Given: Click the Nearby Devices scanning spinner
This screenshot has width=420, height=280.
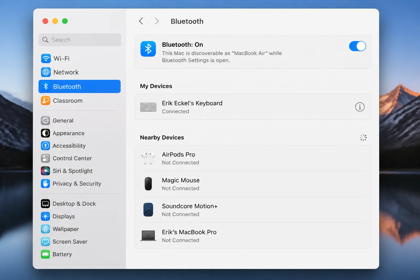Looking at the screenshot, I should coord(363,138).
